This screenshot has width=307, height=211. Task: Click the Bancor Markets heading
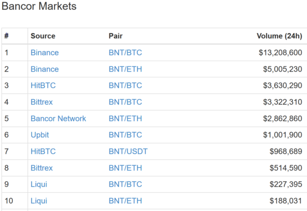(39, 6)
